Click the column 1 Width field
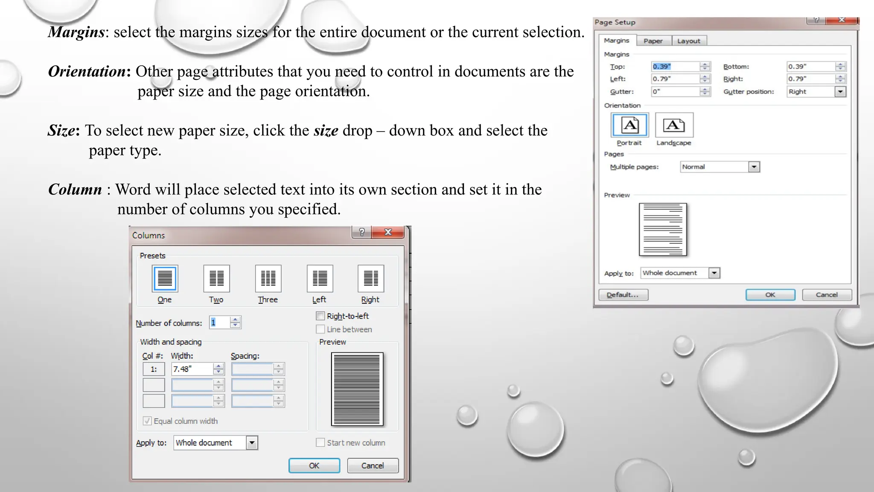 [192, 369]
